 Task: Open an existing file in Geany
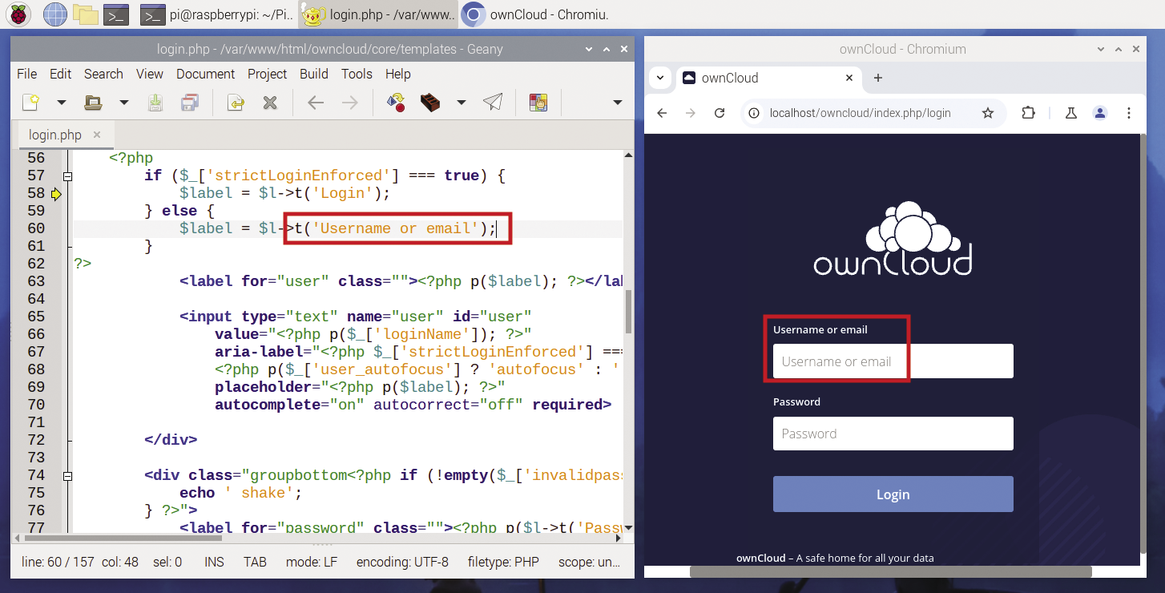[x=94, y=102]
